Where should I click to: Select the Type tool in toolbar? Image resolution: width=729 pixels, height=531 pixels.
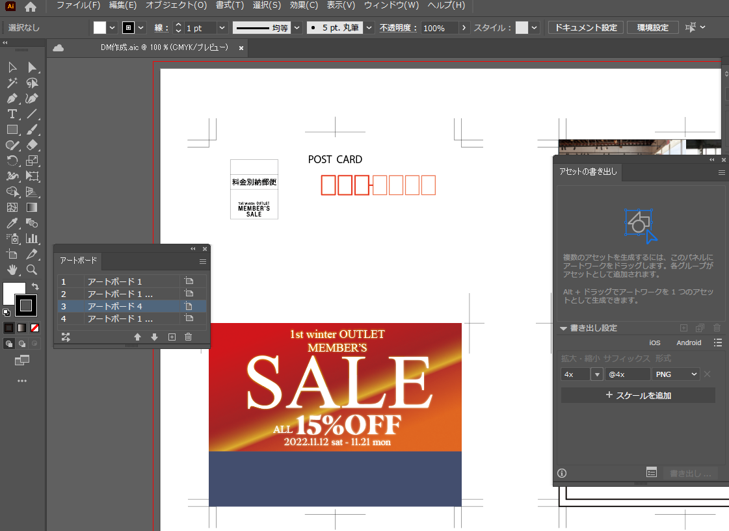pos(12,114)
